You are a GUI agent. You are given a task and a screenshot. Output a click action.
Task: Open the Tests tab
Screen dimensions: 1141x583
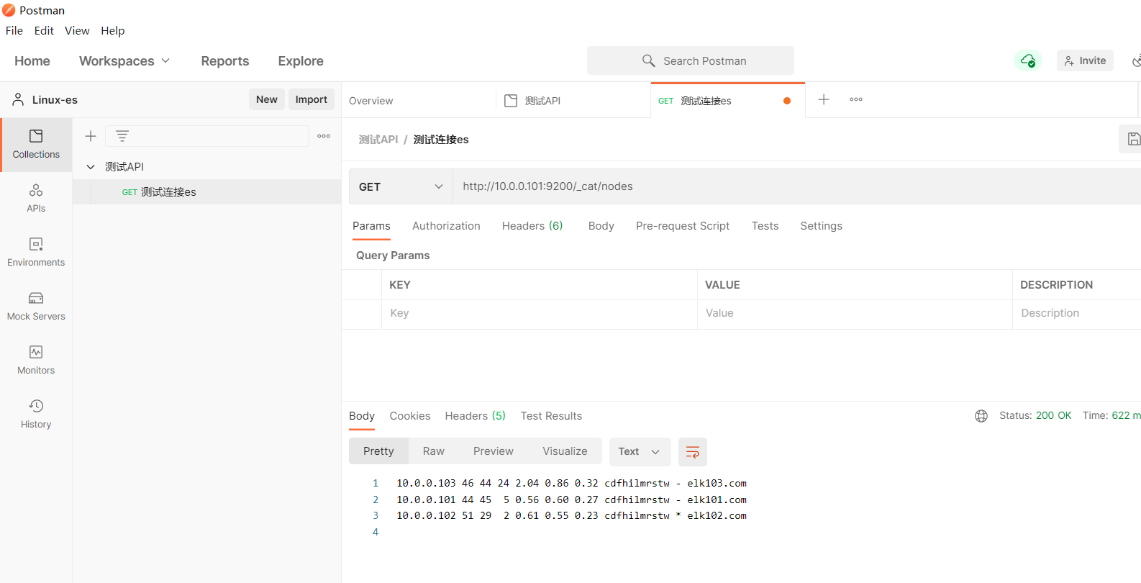tap(765, 226)
